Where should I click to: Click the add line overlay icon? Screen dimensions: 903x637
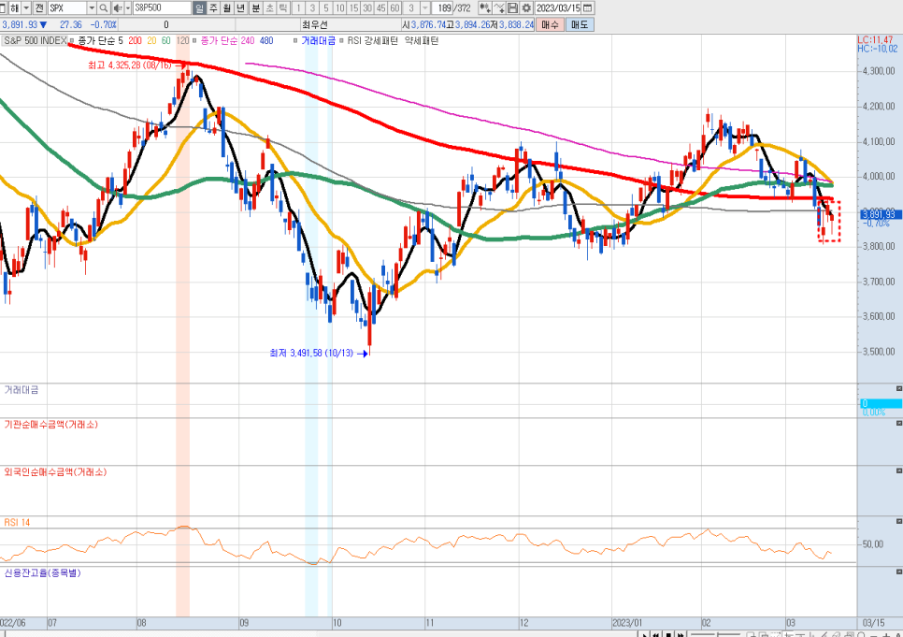point(499,8)
